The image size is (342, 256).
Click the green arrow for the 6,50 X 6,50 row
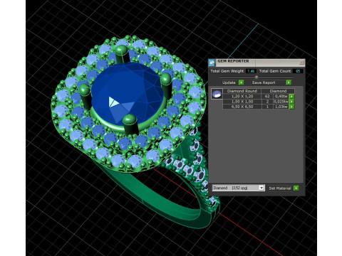pos(291,107)
